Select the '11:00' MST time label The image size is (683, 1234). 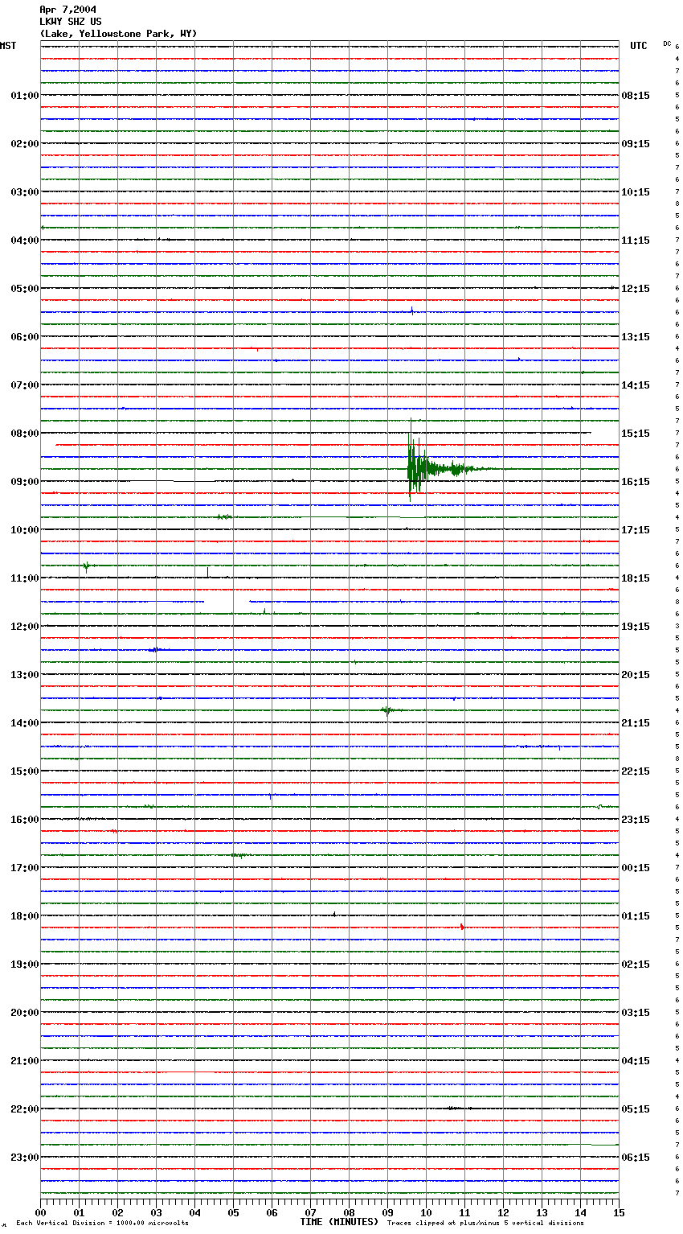coord(25,578)
